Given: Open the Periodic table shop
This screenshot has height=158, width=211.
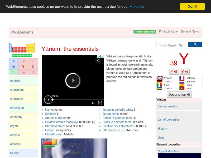Looking at the screenshot, I should (145, 32).
